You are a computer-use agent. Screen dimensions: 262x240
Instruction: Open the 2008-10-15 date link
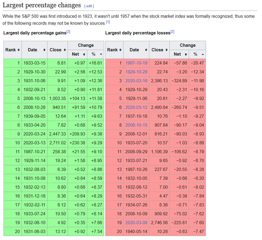(x=136, y=125)
